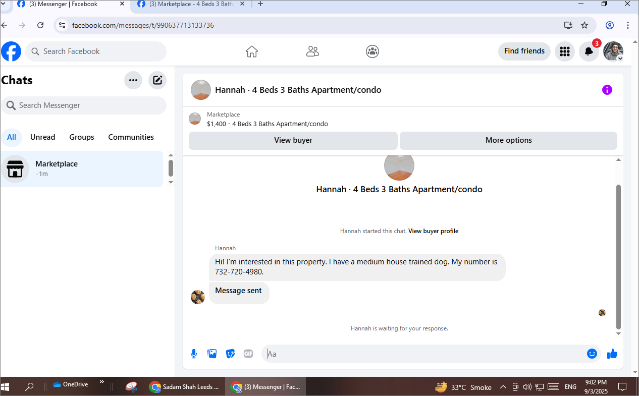639x396 pixels.
Task: Click the More options button
Action: pyautogui.click(x=508, y=140)
